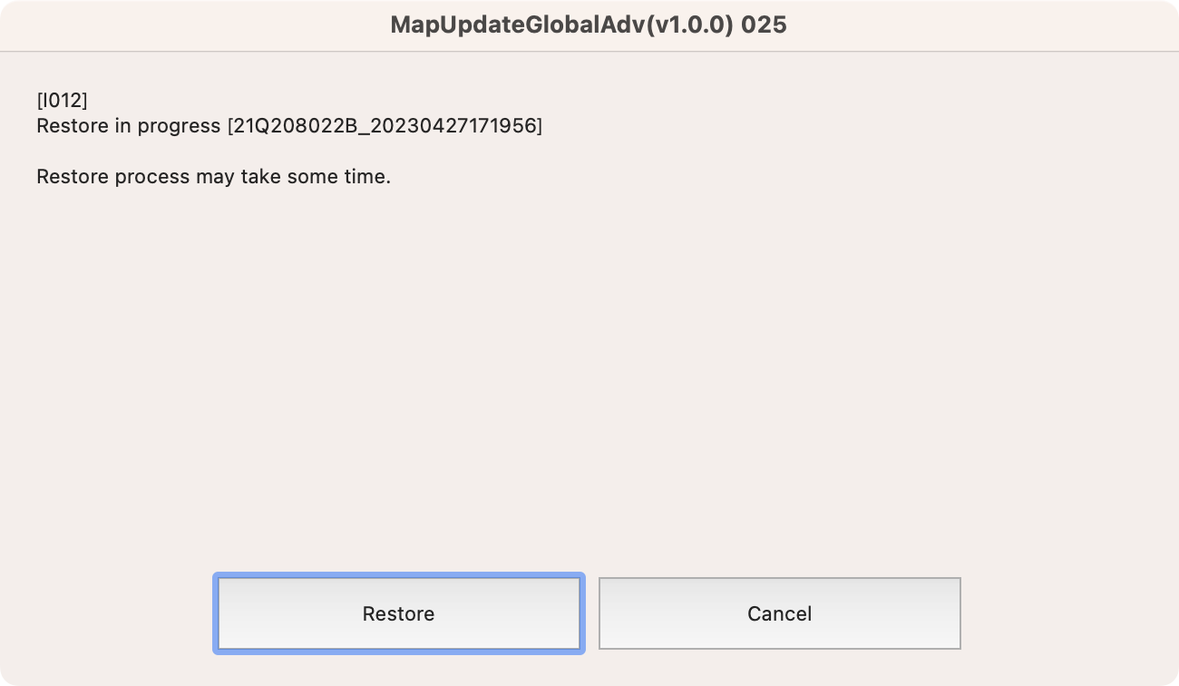
Task: Click the (v1.0.0) version in title bar
Action: click(x=687, y=24)
